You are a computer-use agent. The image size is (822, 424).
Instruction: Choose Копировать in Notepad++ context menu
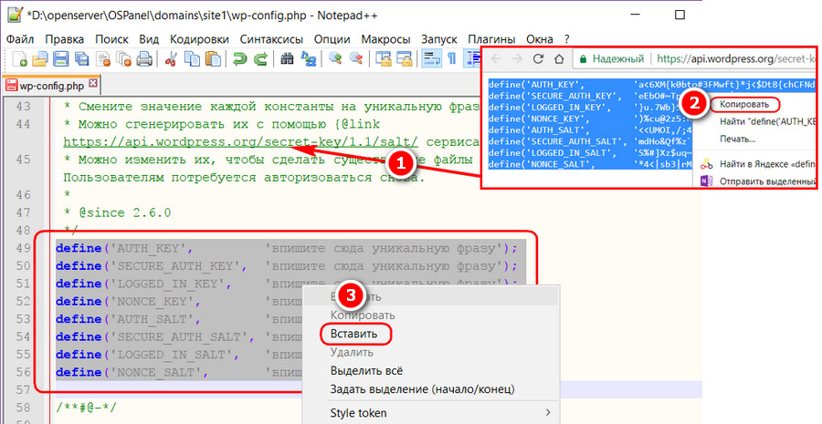[x=363, y=315]
